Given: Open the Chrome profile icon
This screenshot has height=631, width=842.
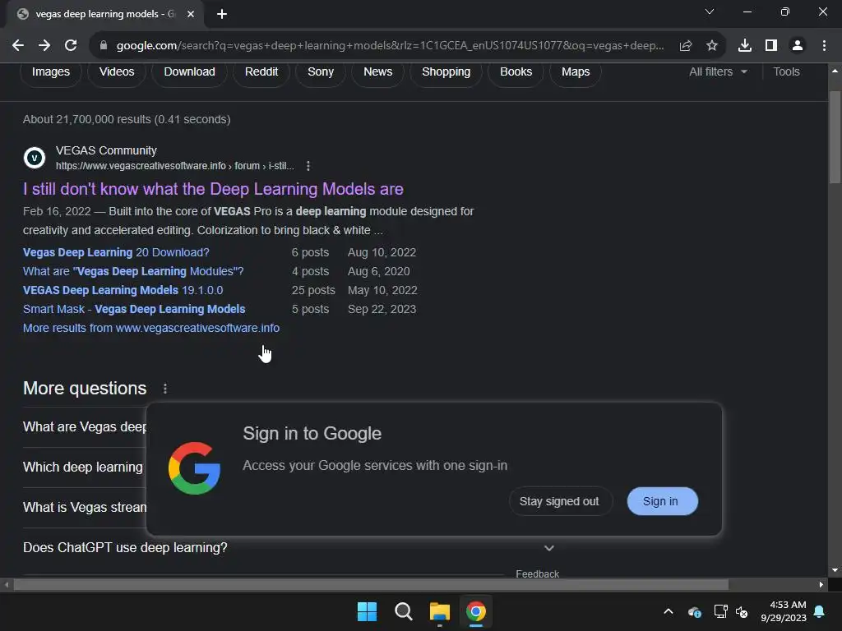Looking at the screenshot, I should pos(798,46).
